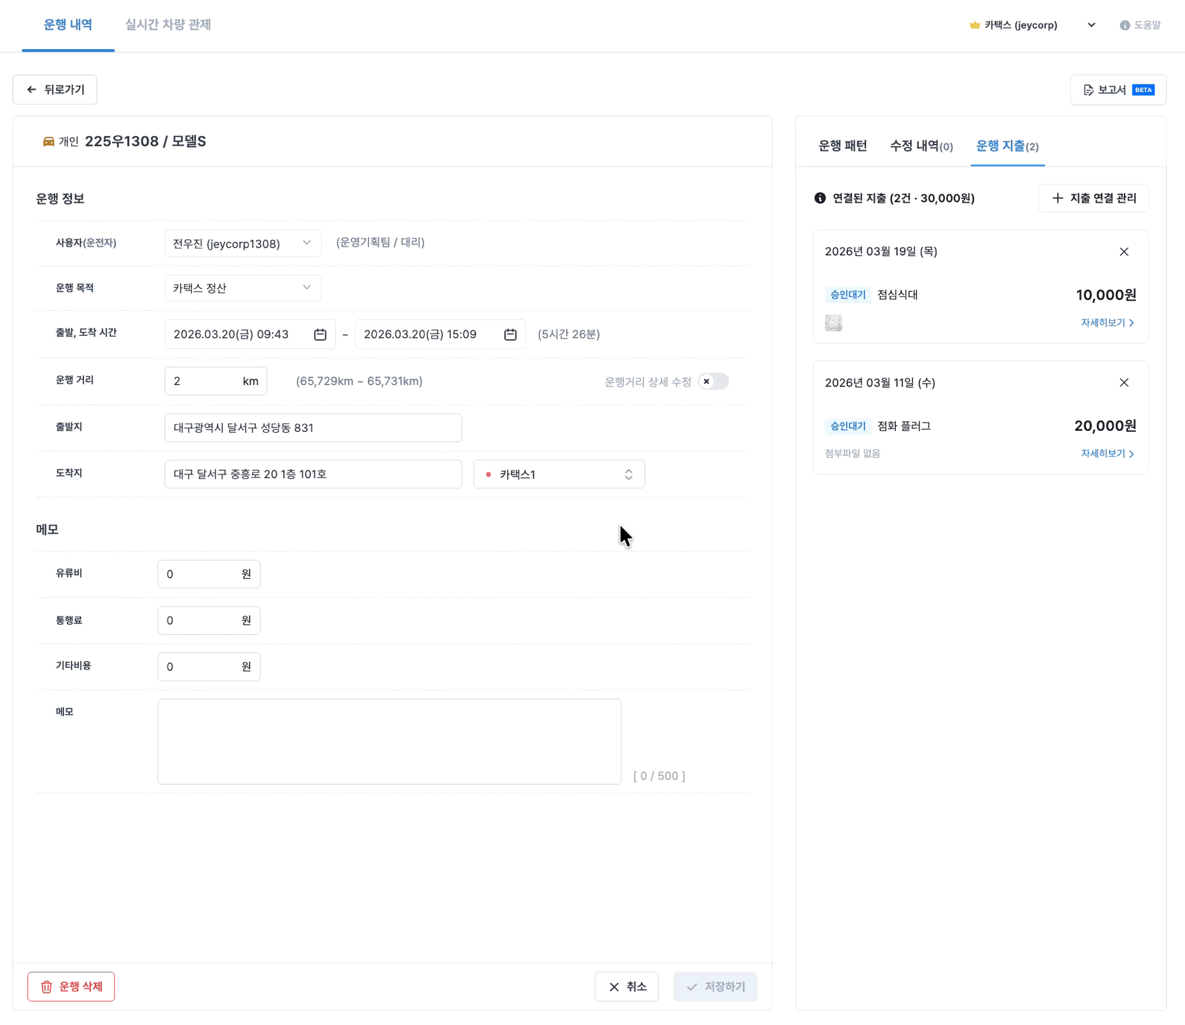Click the info icon beside 연결된 지출
1185x1025 pixels.
[x=820, y=198]
